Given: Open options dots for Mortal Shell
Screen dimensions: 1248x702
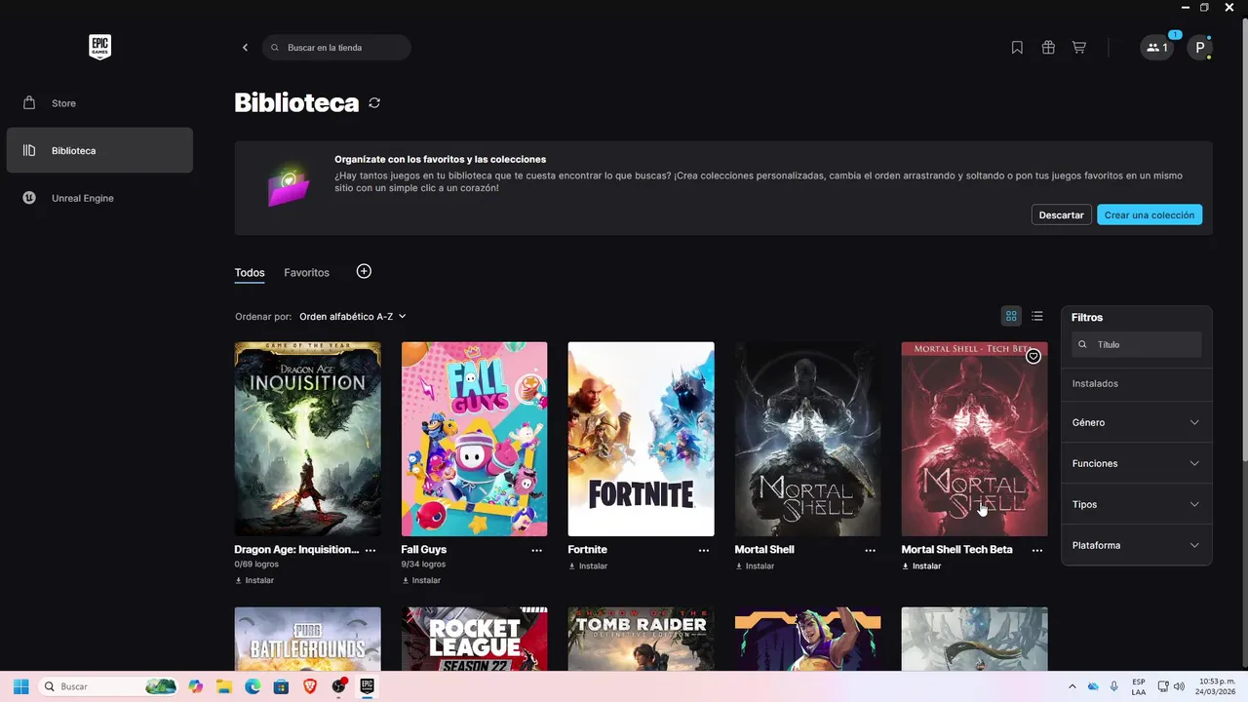Looking at the screenshot, I should (x=871, y=550).
